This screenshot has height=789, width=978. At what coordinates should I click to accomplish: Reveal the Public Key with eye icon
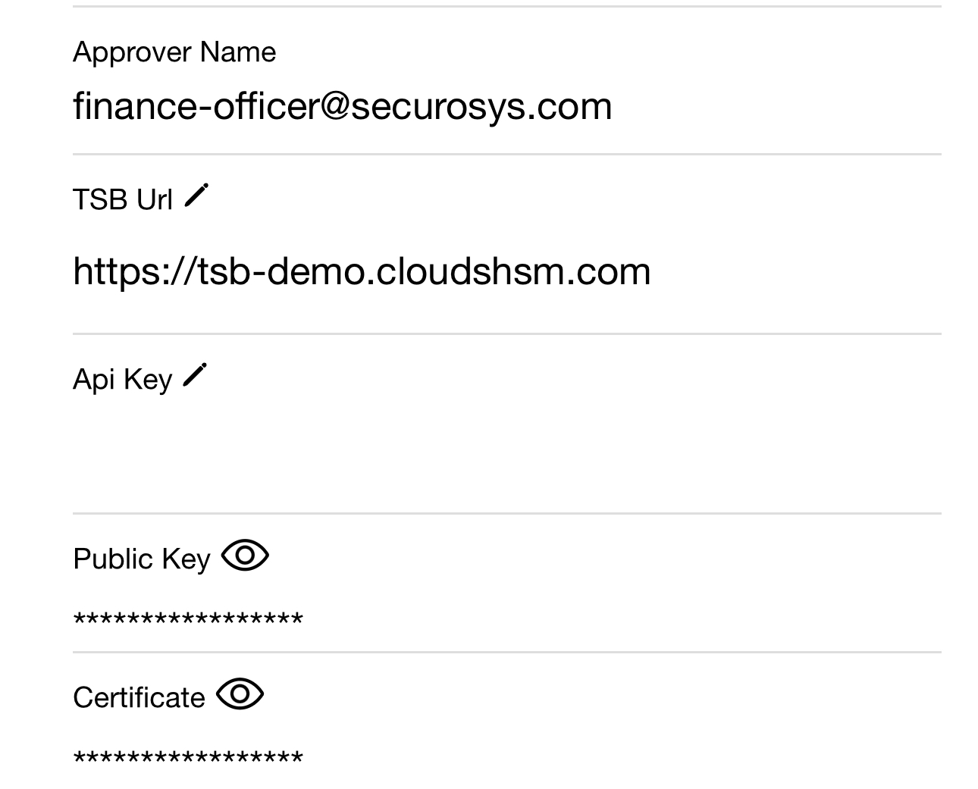[245, 556]
